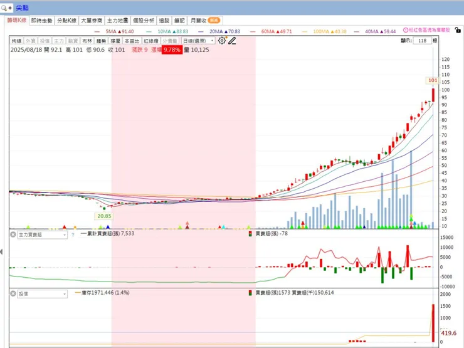Switch to the 籌碼K線 tab

pos(17,21)
